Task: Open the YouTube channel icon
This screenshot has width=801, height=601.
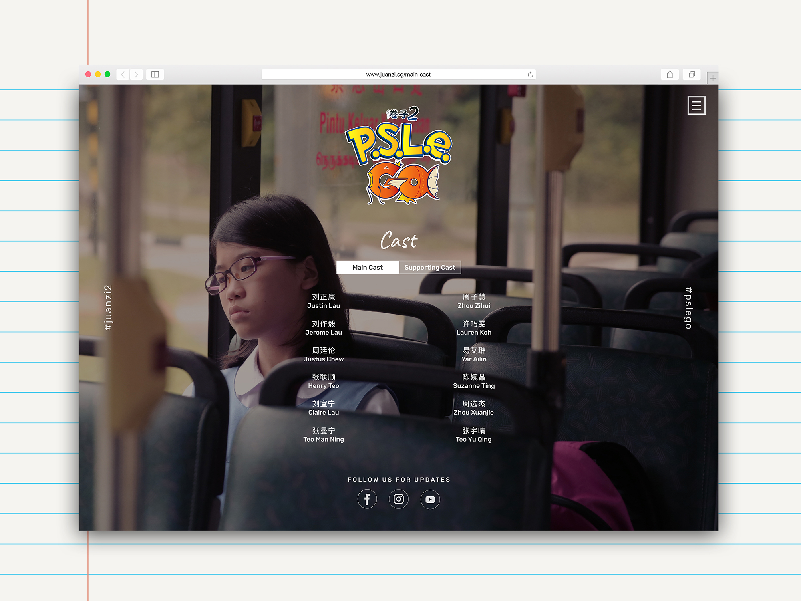Action: pyautogui.click(x=430, y=499)
